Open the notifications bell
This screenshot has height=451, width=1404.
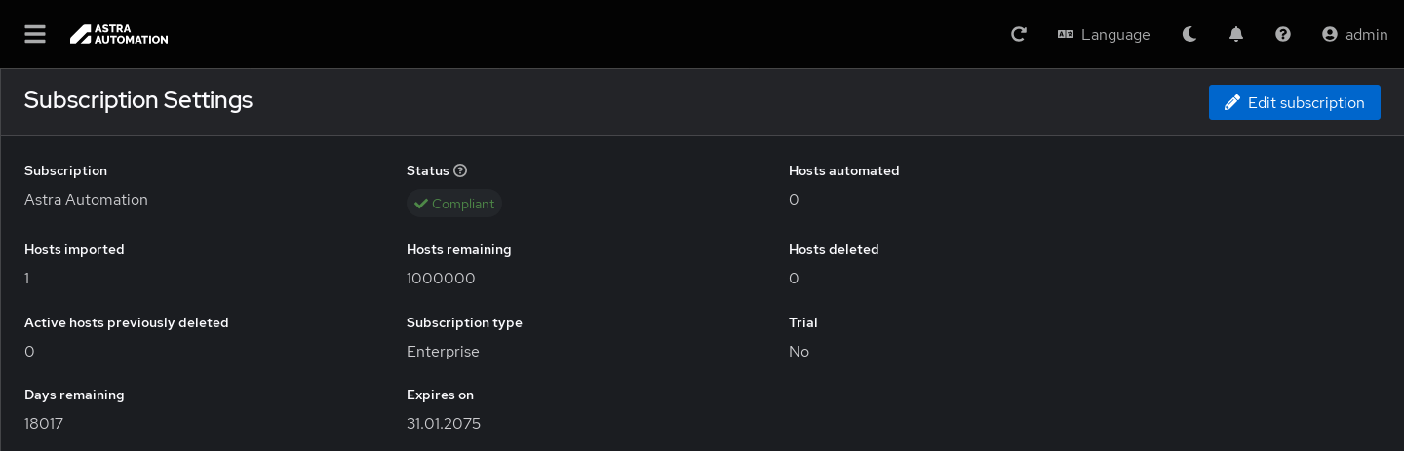click(1236, 34)
